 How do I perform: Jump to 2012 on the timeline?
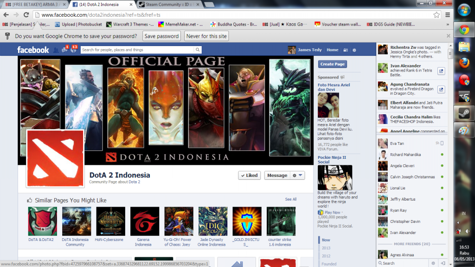326,256
